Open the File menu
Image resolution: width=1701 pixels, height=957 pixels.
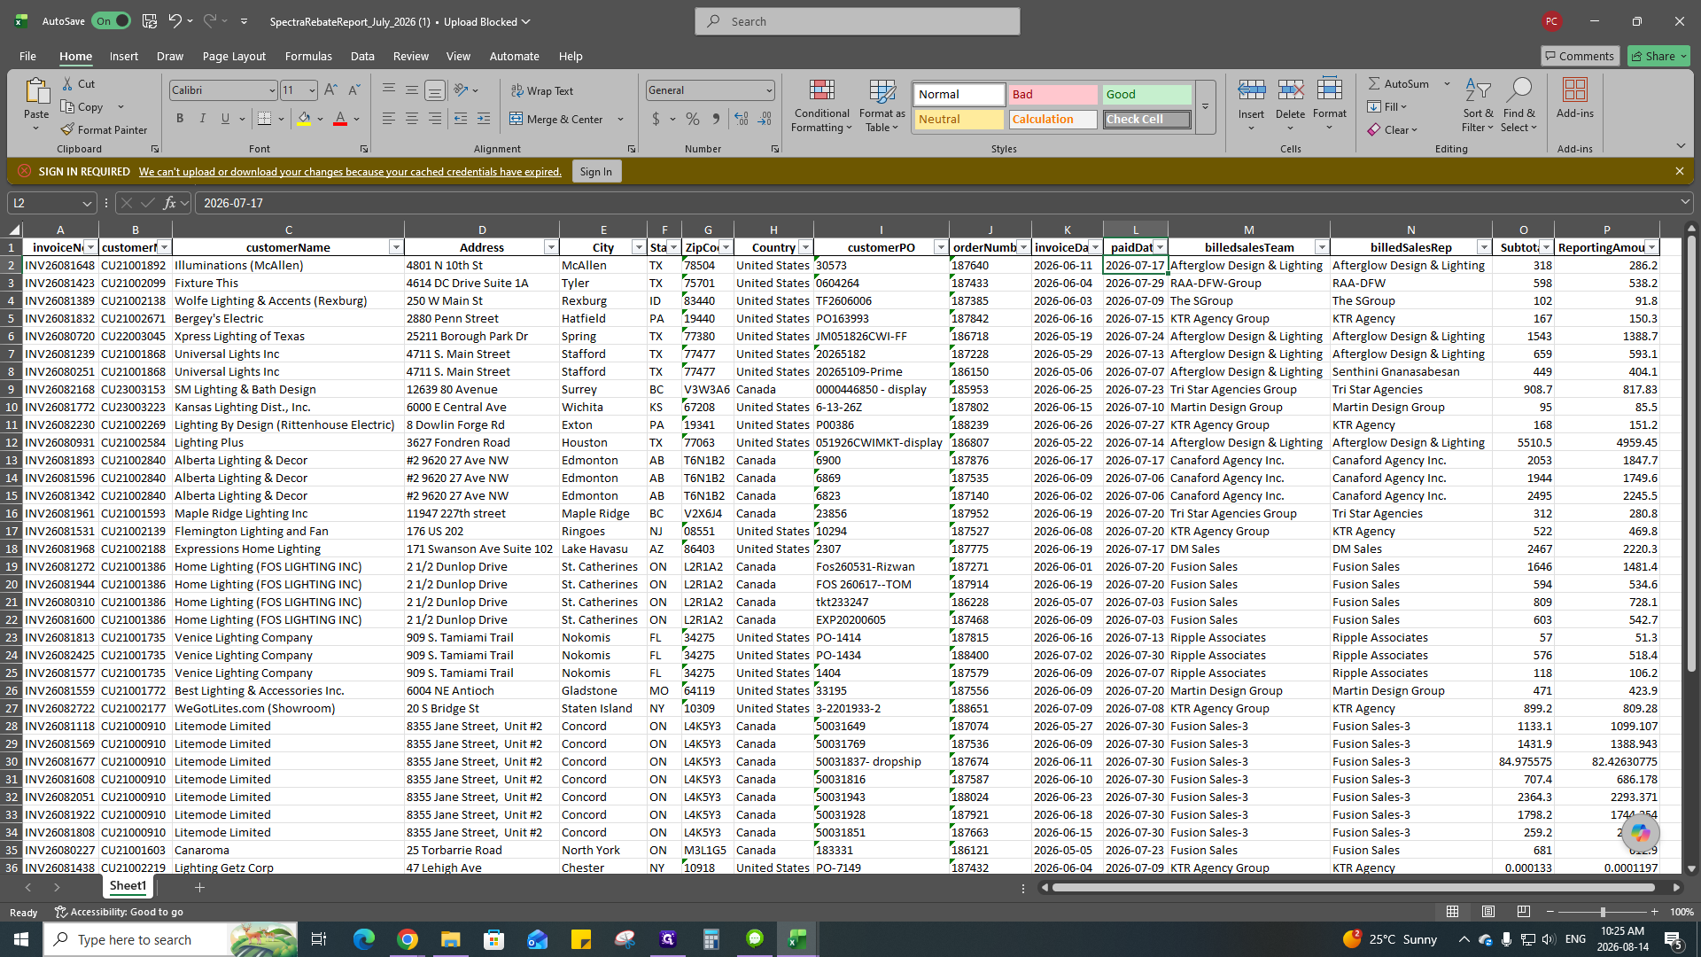click(x=27, y=56)
